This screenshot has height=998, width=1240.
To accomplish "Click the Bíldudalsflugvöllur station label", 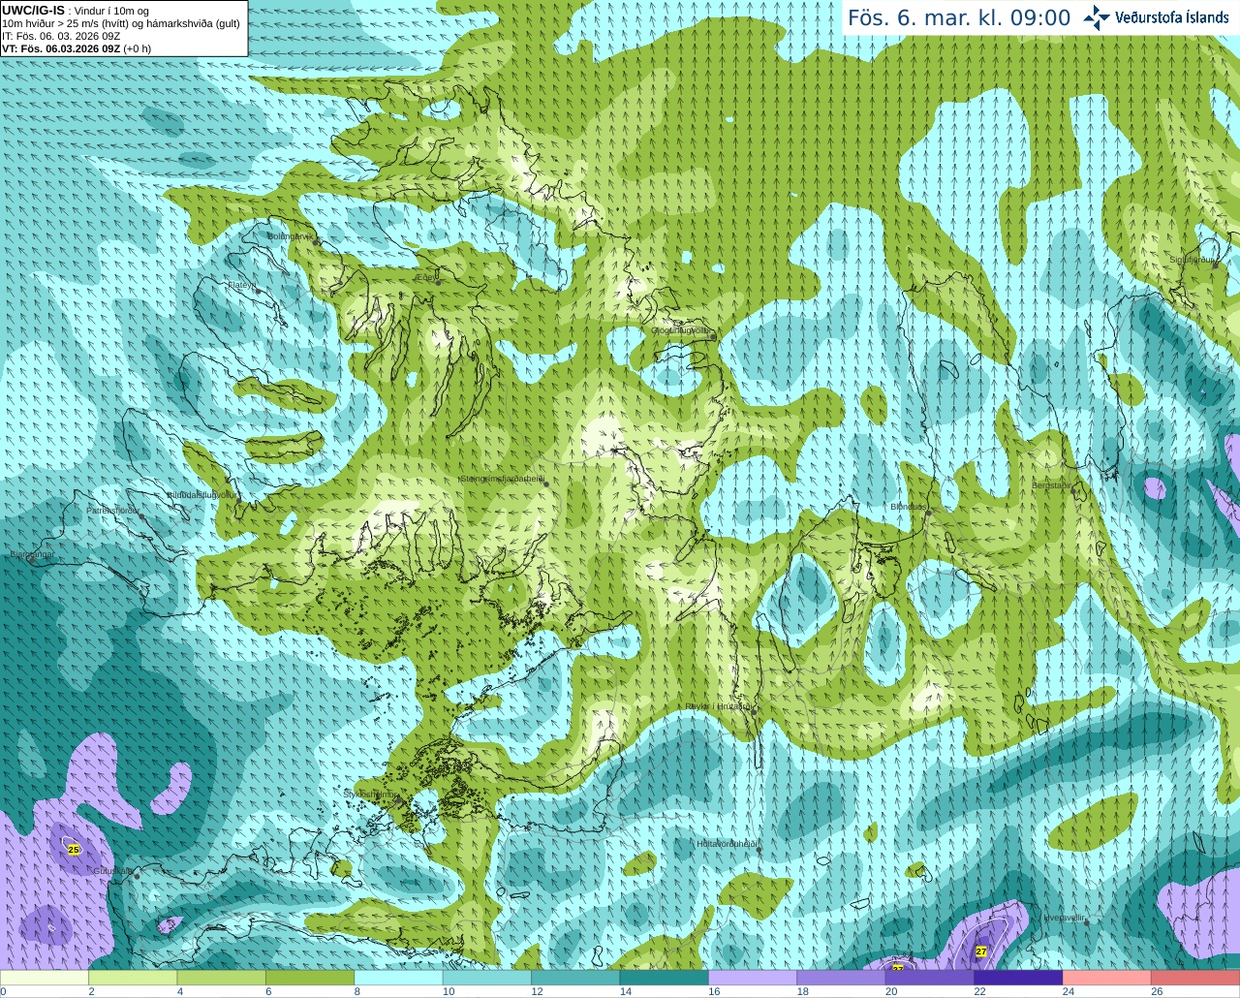I will (201, 494).
